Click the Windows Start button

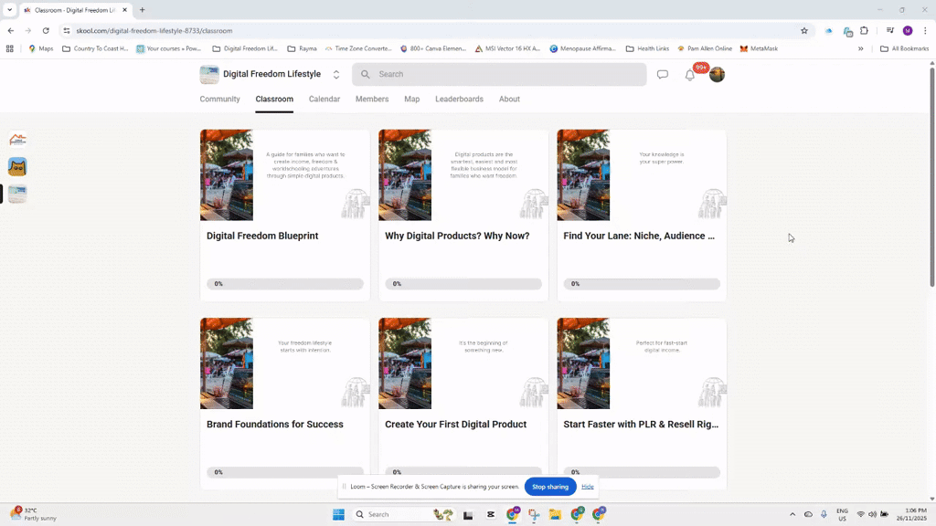[338, 514]
